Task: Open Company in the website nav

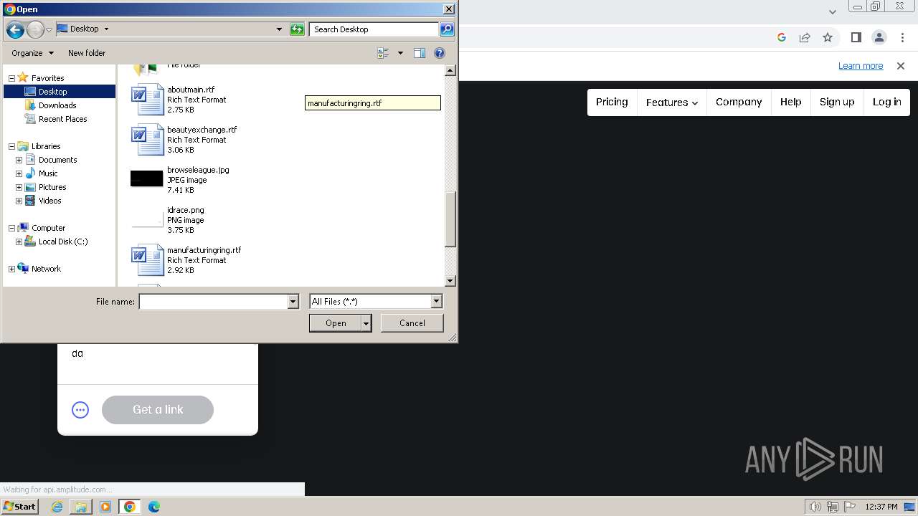Action: click(x=739, y=102)
